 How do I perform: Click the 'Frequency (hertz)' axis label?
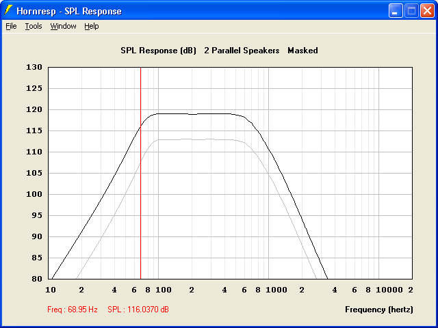coord(379,310)
